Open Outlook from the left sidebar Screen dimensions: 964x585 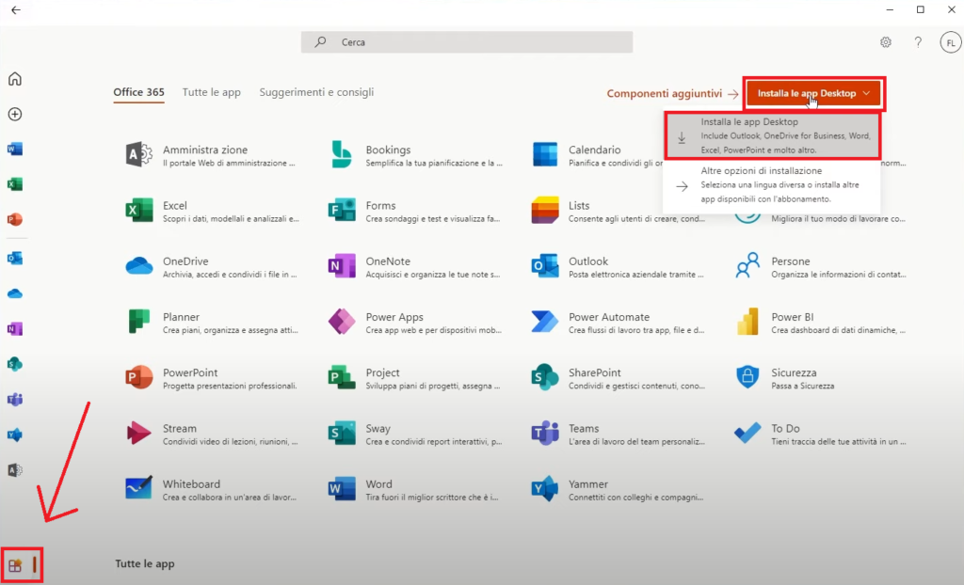15,258
